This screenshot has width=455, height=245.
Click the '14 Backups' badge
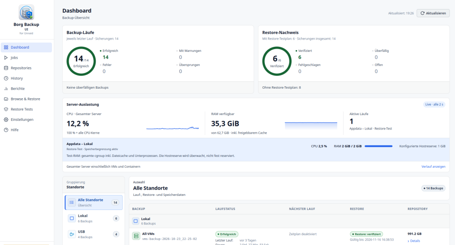pos(433,188)
